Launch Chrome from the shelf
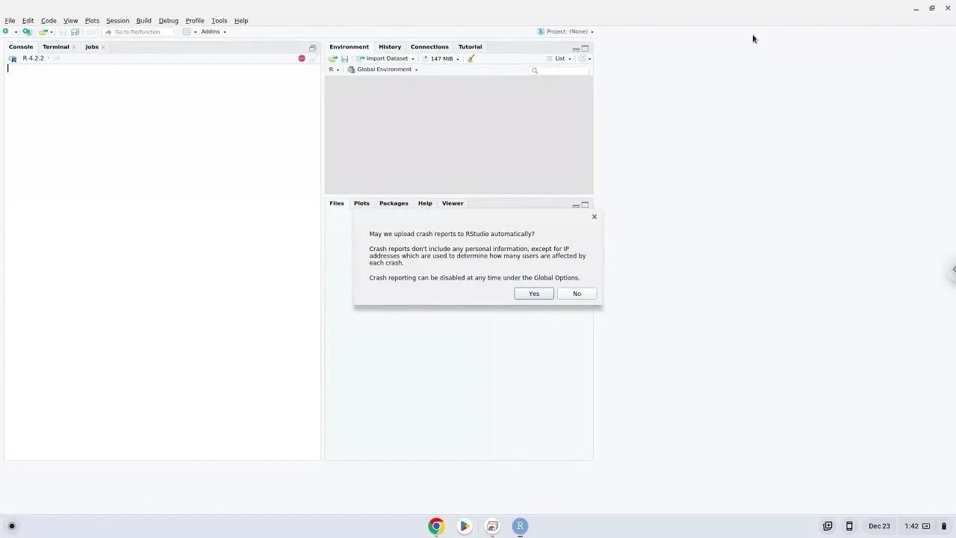This screenshot has width=956, height=538. (x=436, y=526)
